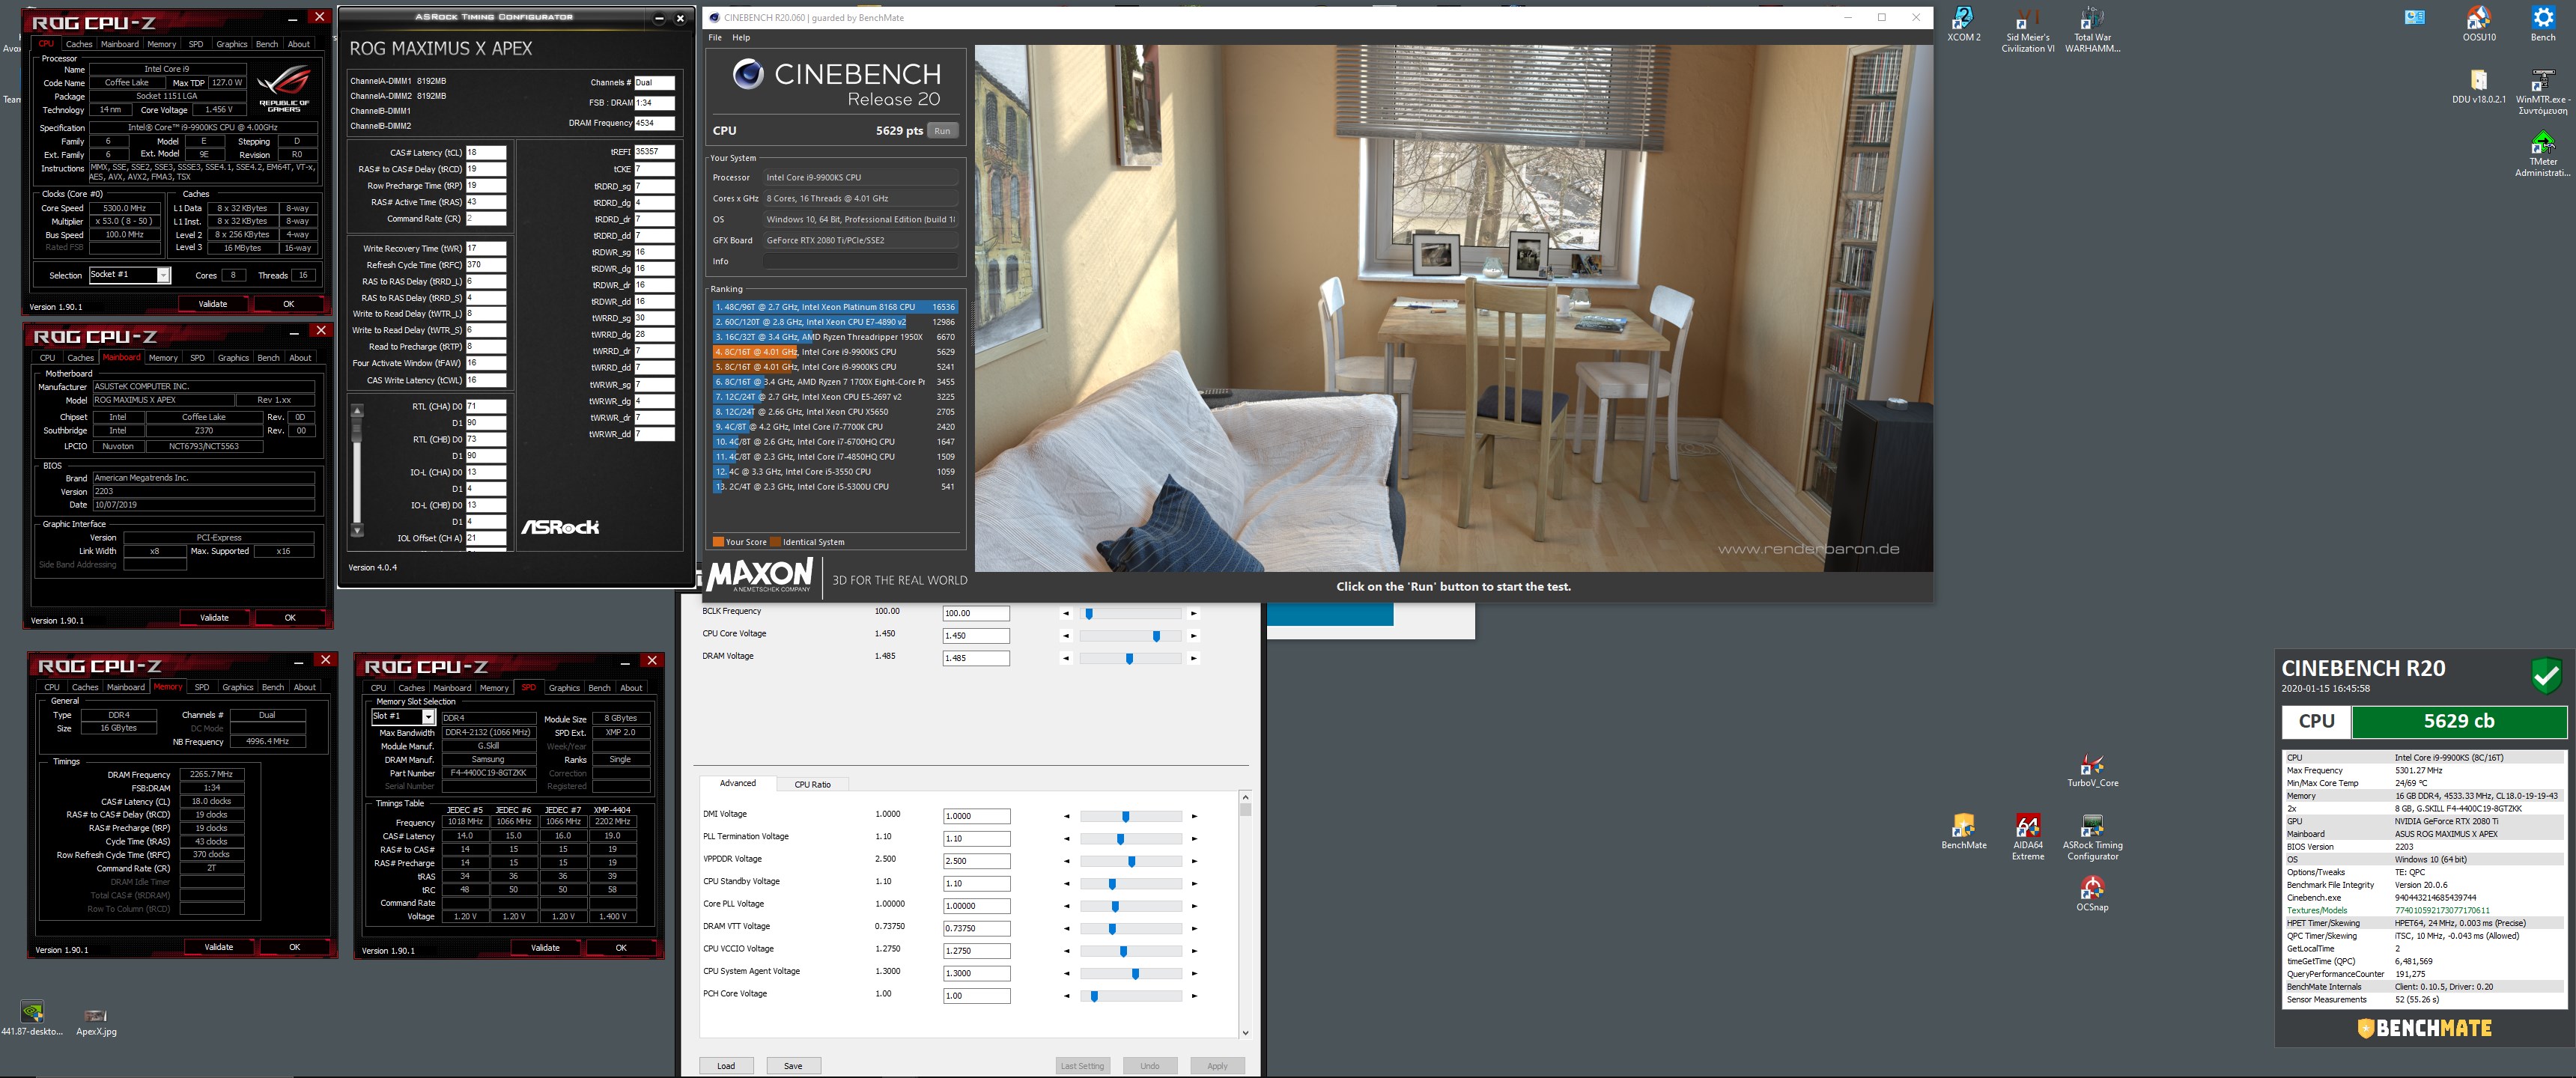The height and width of the screenshot is (1078, 2576).
Task: Open the BenchMate desktop shortcut
Action: pyautogui.click(x=1963, y=832)
